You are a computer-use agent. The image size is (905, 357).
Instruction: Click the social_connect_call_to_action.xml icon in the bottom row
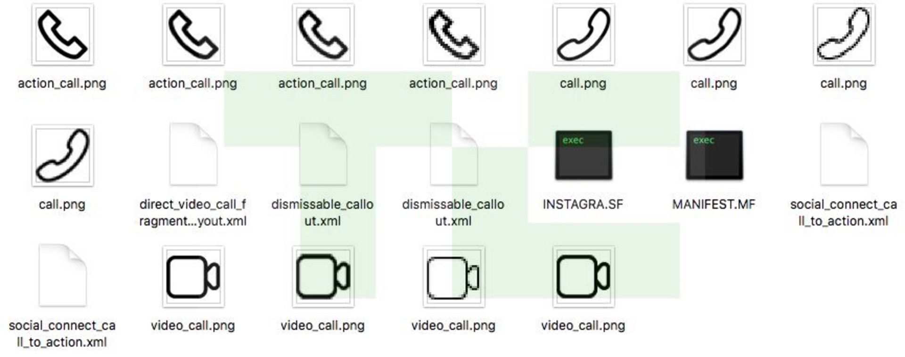(x=62, y=275)
